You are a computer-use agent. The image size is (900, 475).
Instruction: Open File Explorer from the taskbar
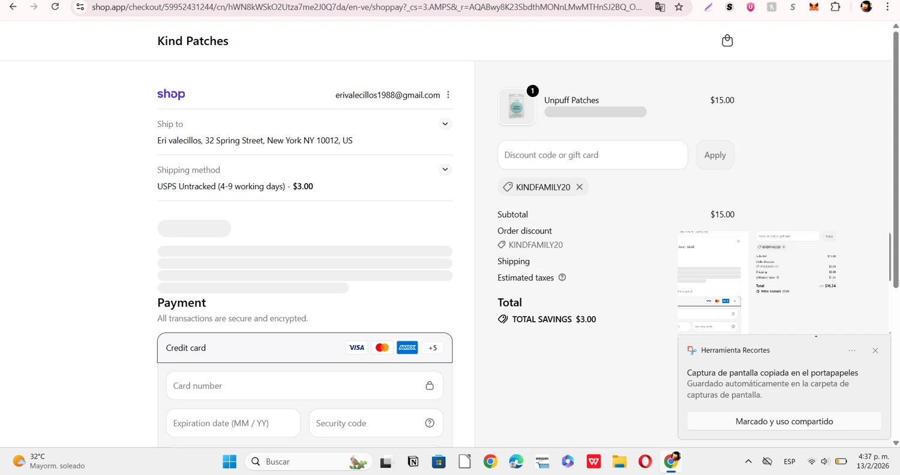(x=619, y=462)
